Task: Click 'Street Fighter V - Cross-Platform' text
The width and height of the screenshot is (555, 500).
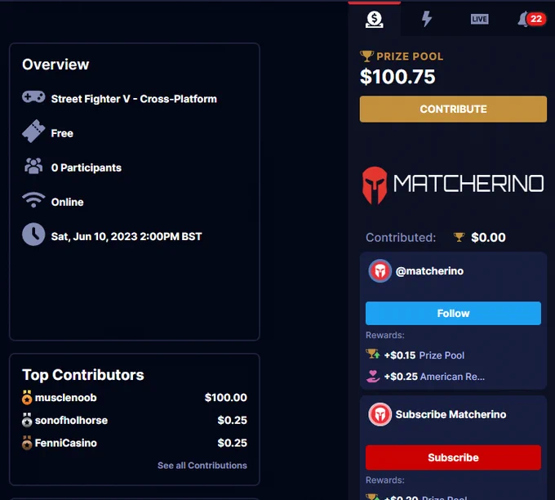Action: coord(134,99)
